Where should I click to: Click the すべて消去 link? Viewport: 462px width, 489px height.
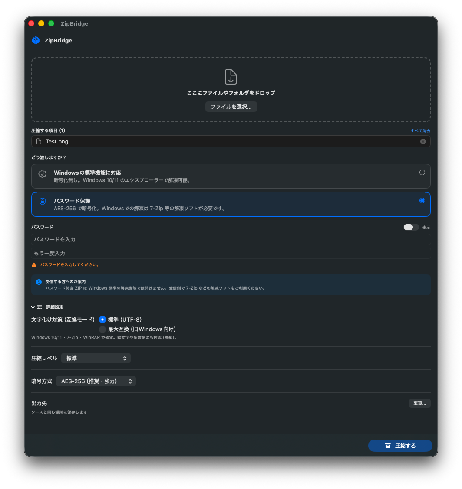[420, 130]
